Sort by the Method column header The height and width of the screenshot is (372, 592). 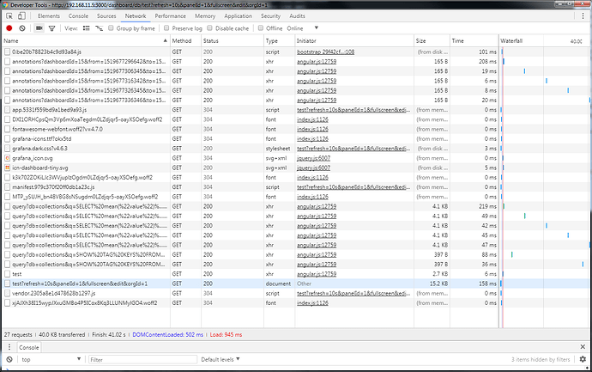click(186, 41)
